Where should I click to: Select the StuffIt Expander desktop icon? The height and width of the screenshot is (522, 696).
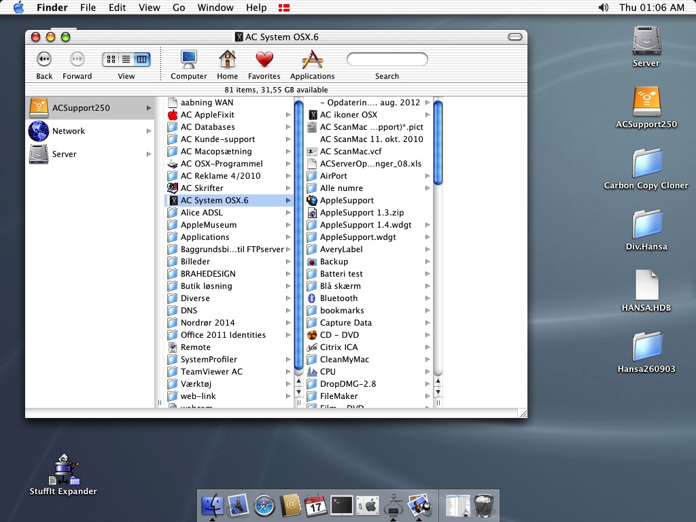pyautogui.click(x=63, y=469)
